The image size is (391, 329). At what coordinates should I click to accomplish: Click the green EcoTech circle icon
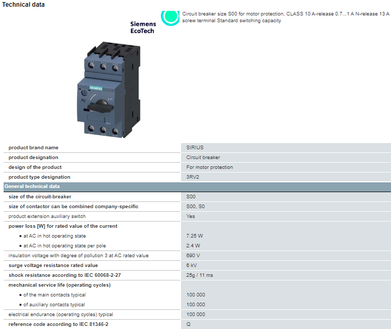tap(170, 18)
